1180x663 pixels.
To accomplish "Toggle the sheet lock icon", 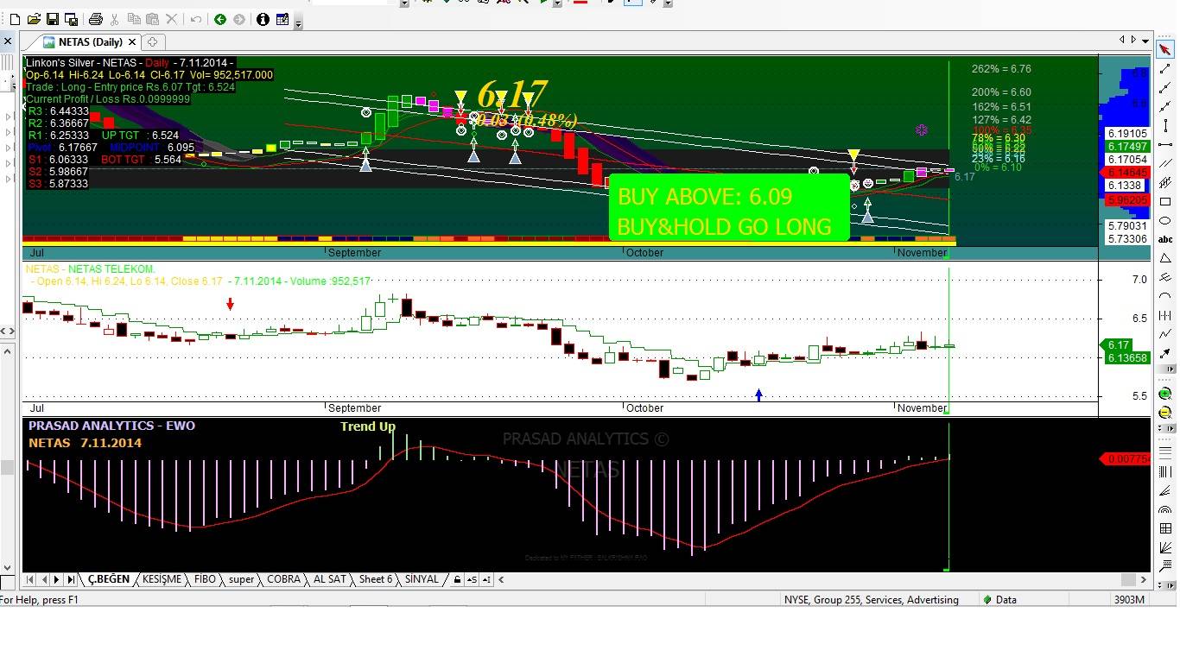I will [457, 579].
